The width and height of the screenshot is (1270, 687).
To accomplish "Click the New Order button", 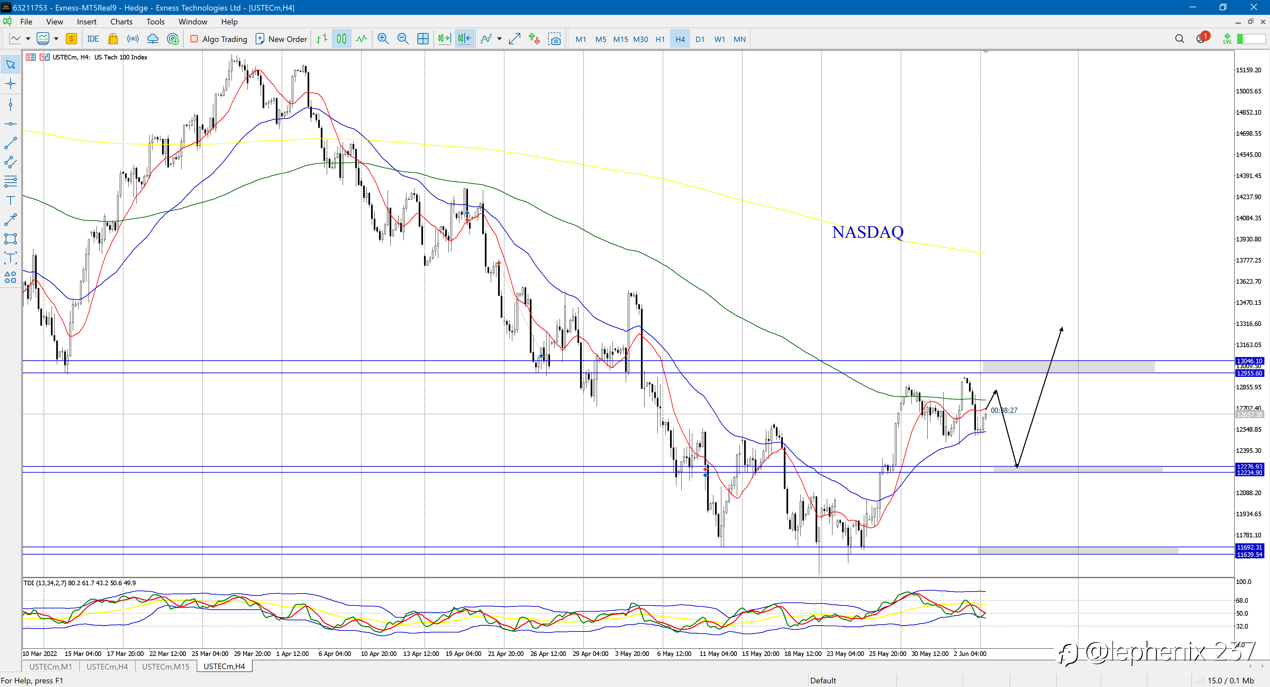I will [281, 39].
